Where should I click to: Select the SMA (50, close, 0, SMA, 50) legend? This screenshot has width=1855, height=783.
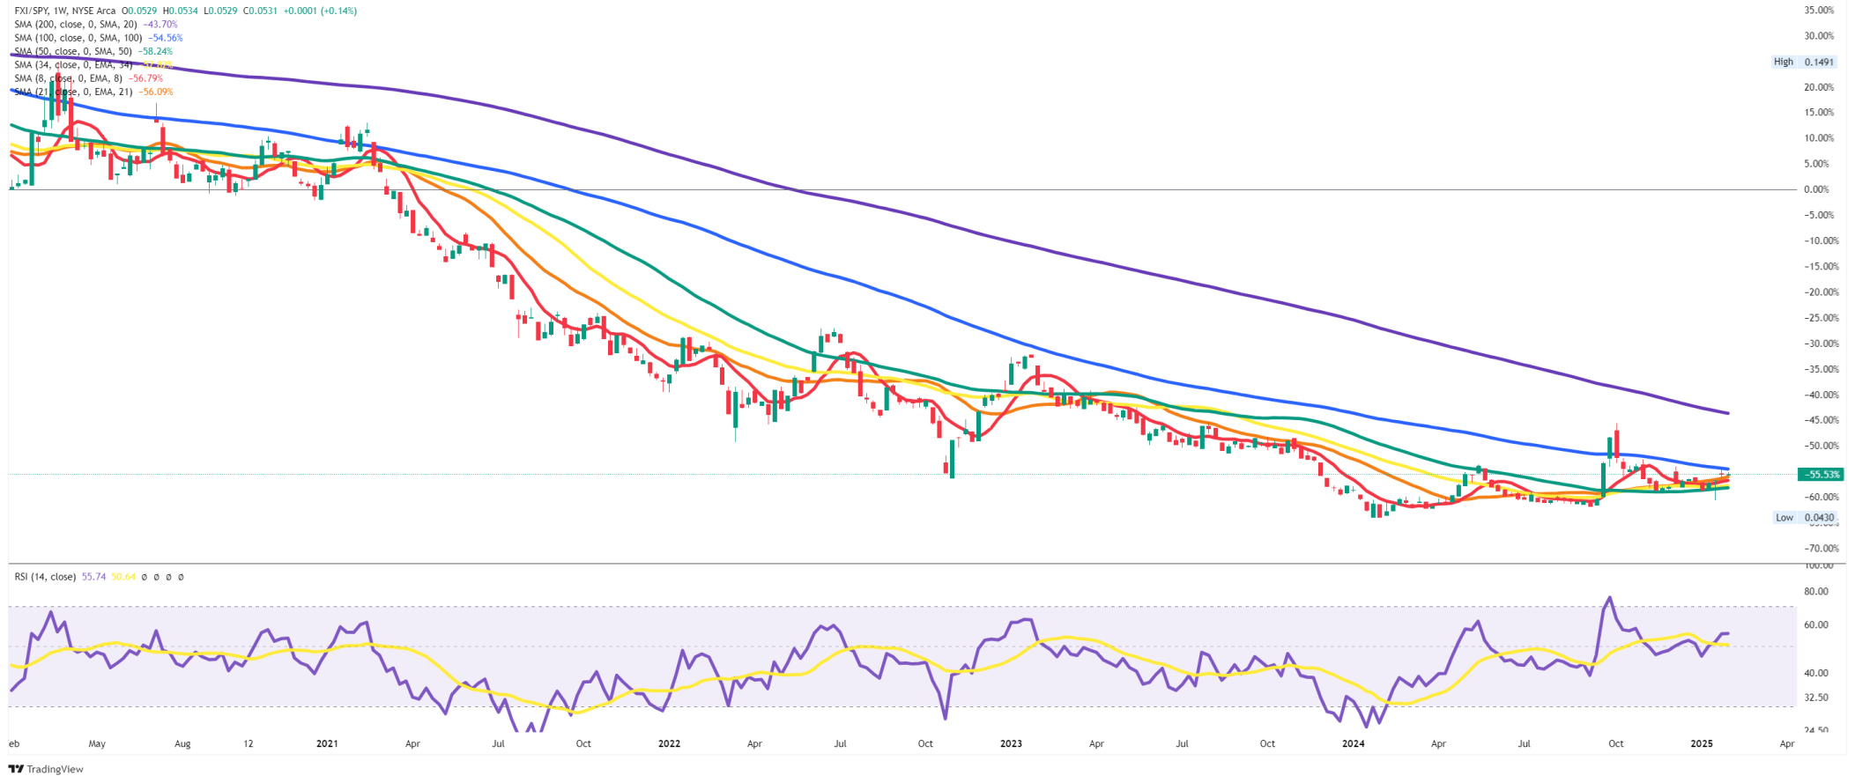[x=73, y=51]
